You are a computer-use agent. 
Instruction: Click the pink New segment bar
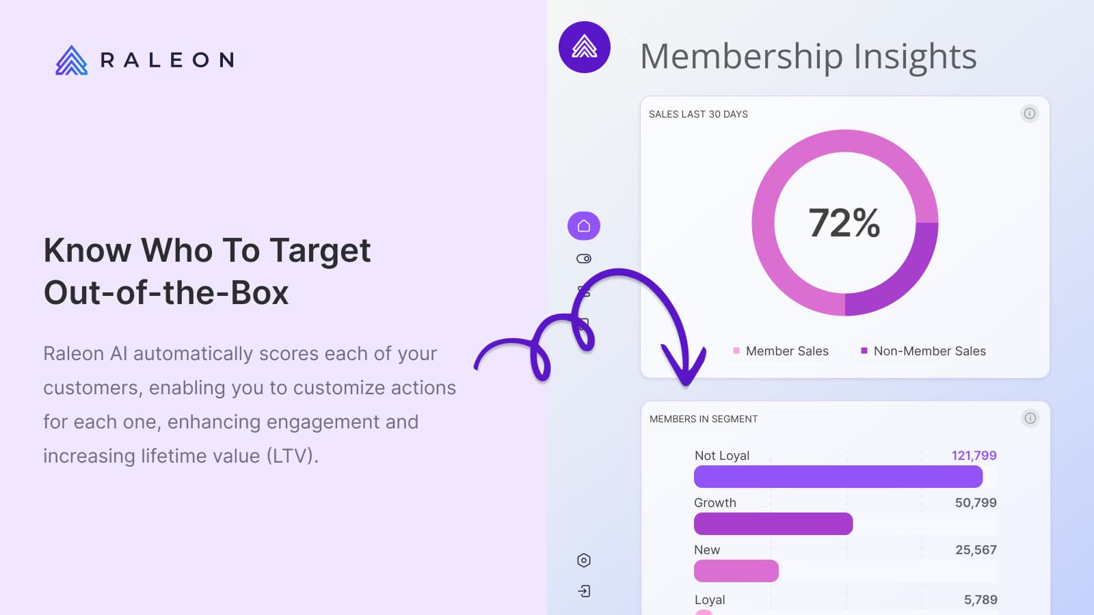pos(736,571)
